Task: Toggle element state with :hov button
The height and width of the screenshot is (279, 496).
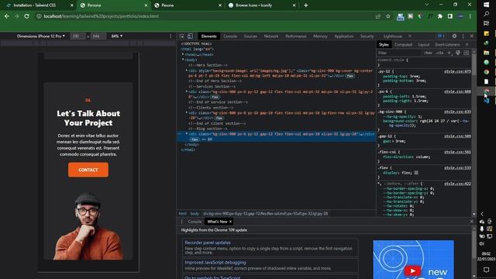Action: (428, 53)
